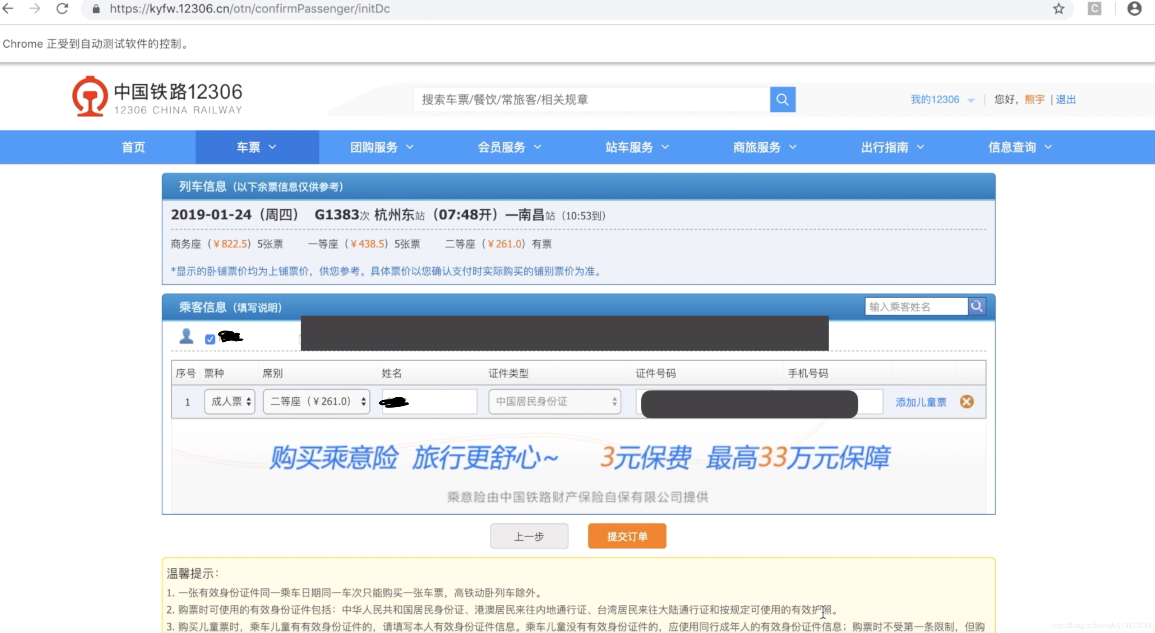
Task: Click the passenger silhouette icon
Action: (186, 336)
